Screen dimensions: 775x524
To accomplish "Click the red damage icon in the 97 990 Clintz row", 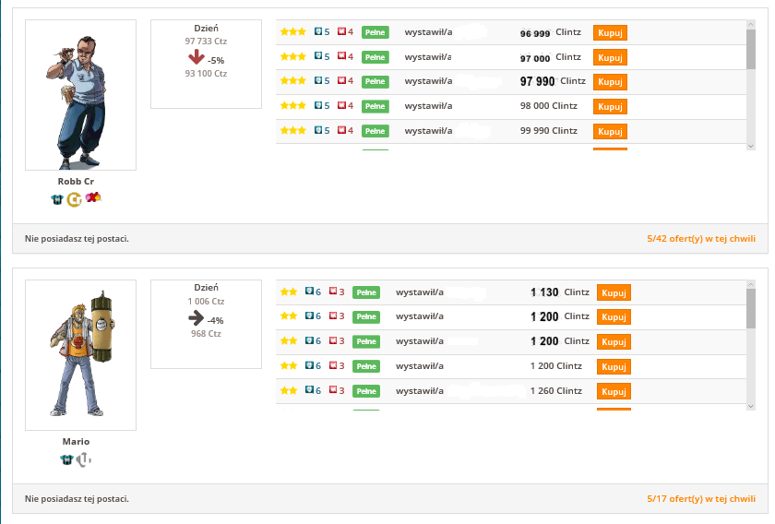I will [341, 80].
